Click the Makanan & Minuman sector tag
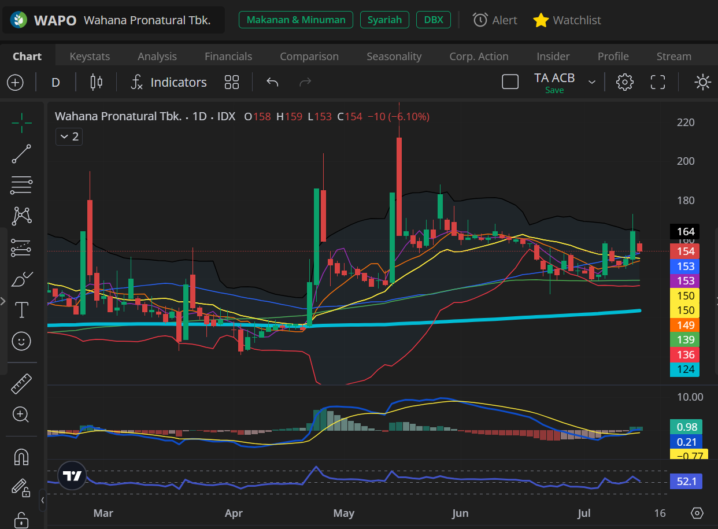718x529 pixels. tap(296, 20)
